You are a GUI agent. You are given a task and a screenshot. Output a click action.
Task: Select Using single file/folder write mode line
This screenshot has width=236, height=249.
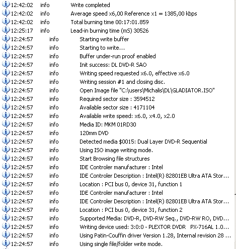pos(117,244)
